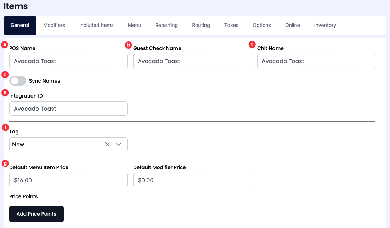Open the Options tab

[x=262, y=25]
